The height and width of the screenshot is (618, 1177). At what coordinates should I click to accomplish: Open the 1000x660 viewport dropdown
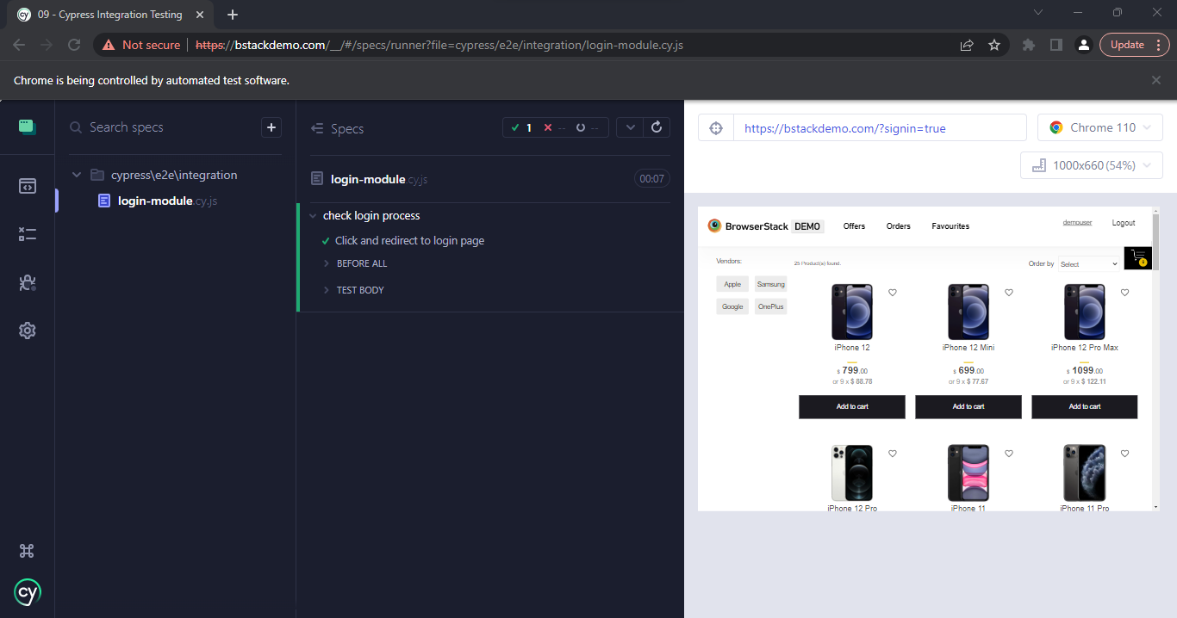click(x=1092, y=165)
